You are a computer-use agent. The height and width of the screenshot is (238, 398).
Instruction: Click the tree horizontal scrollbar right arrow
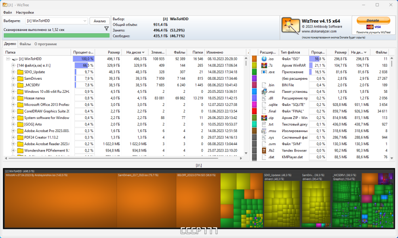click(241, 158)
